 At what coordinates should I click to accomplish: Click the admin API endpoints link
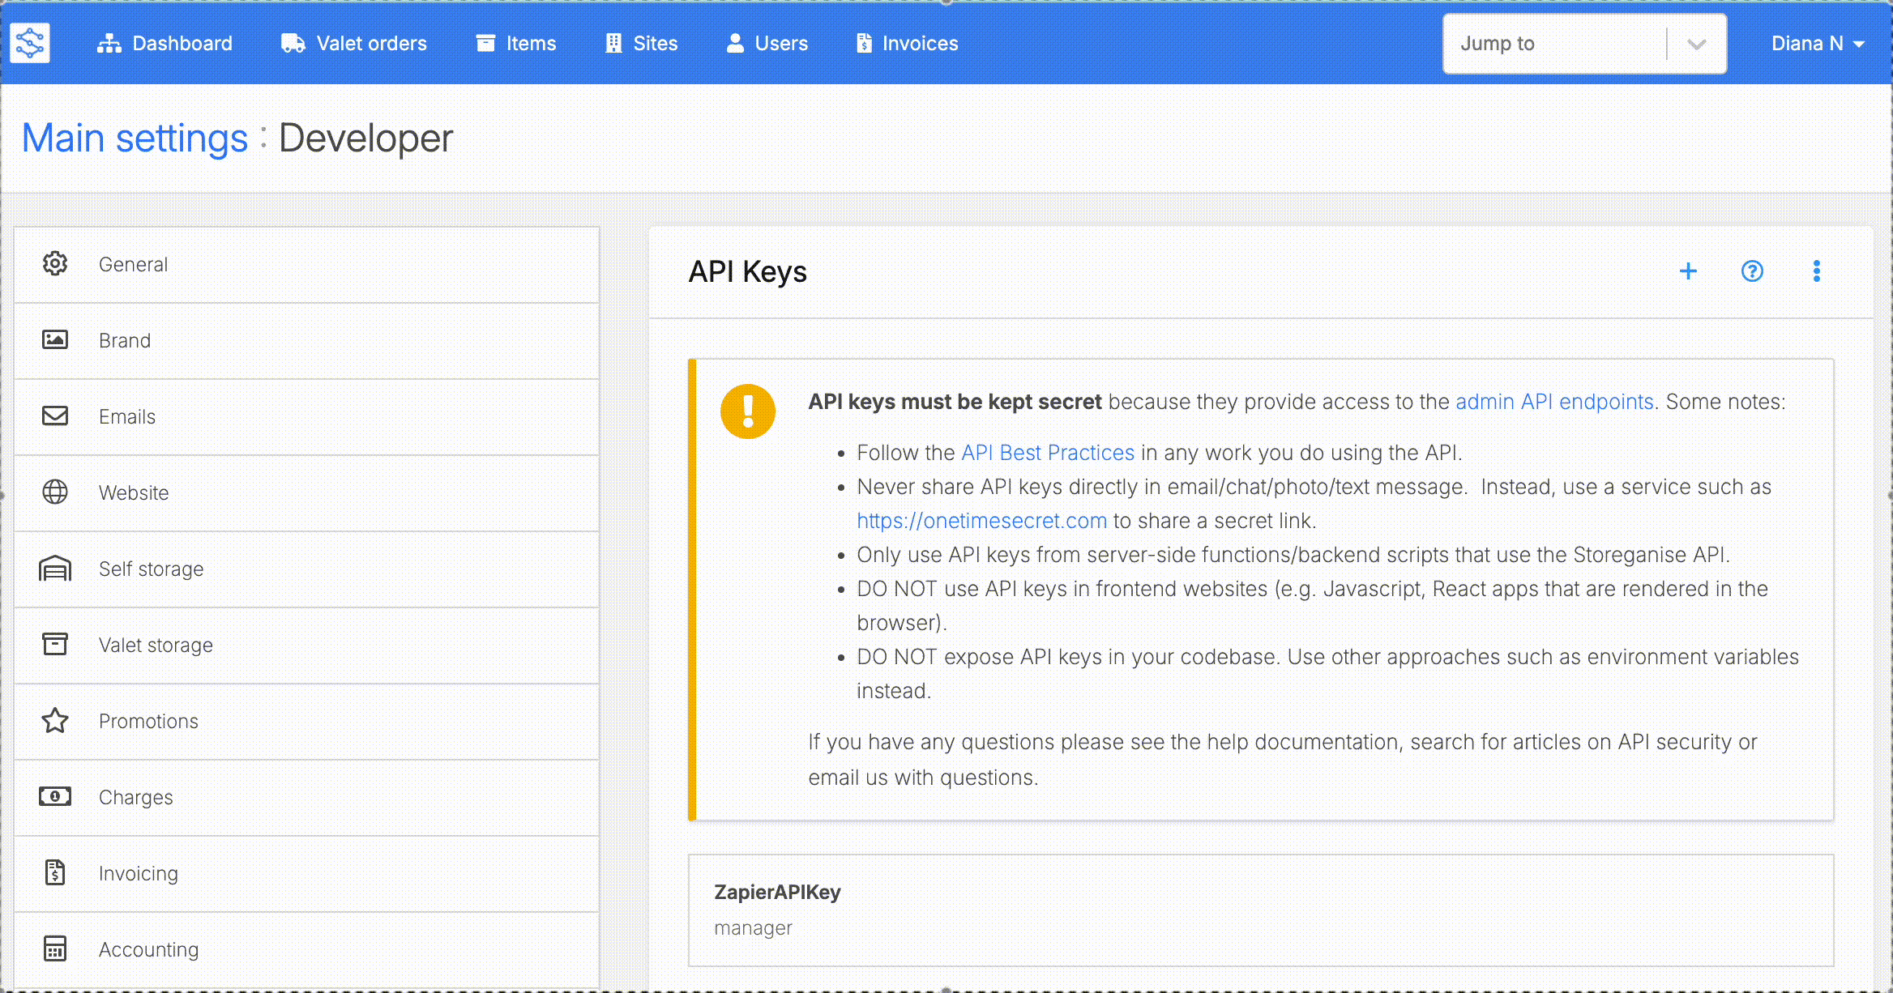tap(1554, 402)
